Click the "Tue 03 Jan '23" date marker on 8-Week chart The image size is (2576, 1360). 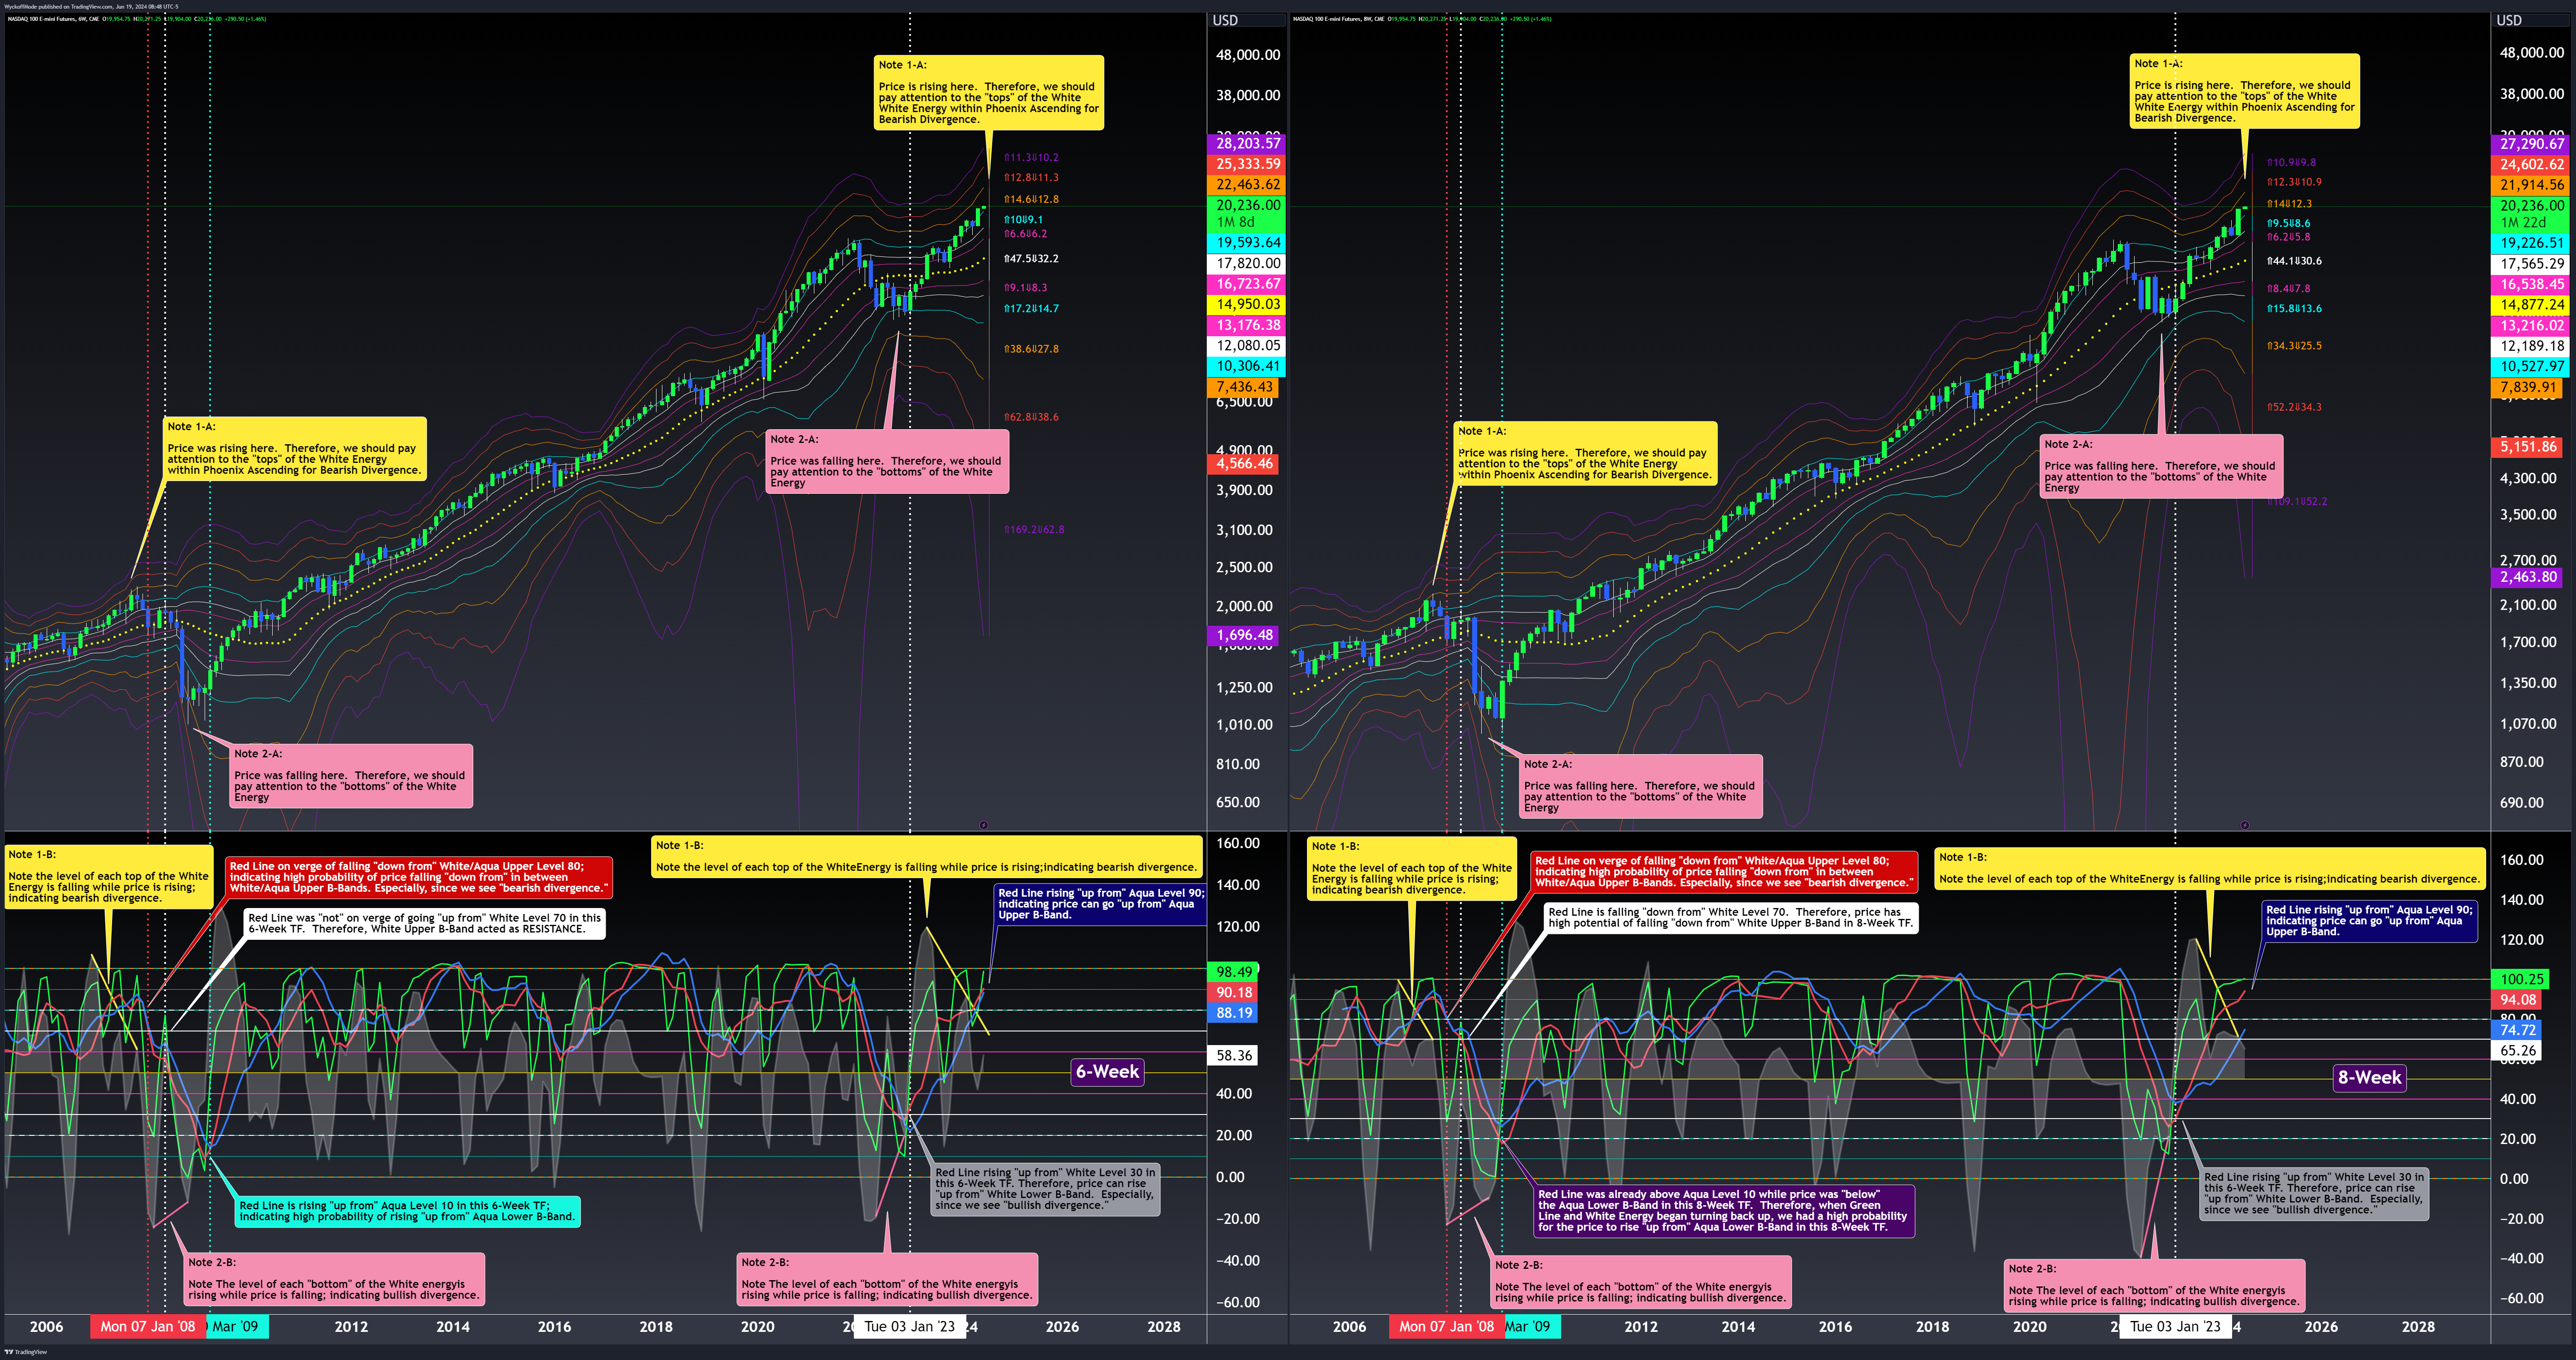pos(2175,1327)
